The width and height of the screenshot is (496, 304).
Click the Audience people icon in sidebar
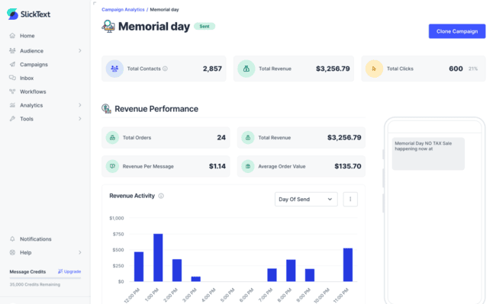pos(12,50)
